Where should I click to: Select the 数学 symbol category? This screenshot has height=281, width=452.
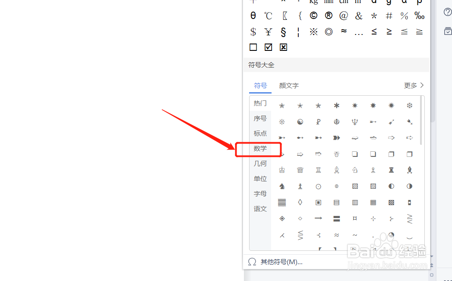(260, 149)
